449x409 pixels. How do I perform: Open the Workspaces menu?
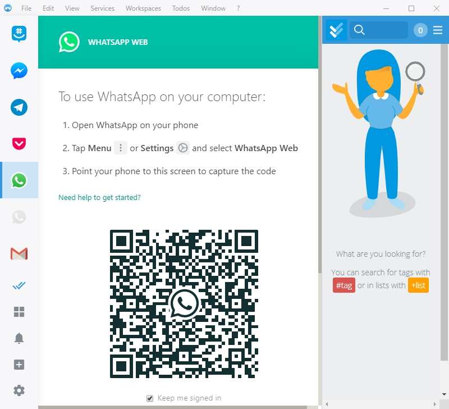(x=143, y=8)
